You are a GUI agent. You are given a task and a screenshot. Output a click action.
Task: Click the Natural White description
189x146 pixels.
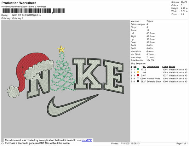pos(154,78)
